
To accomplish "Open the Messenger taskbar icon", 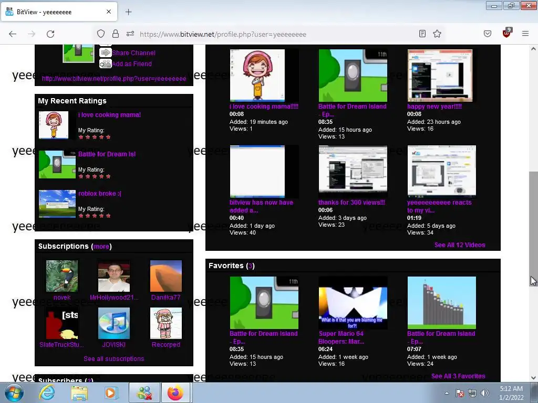I will coord(144,393).
